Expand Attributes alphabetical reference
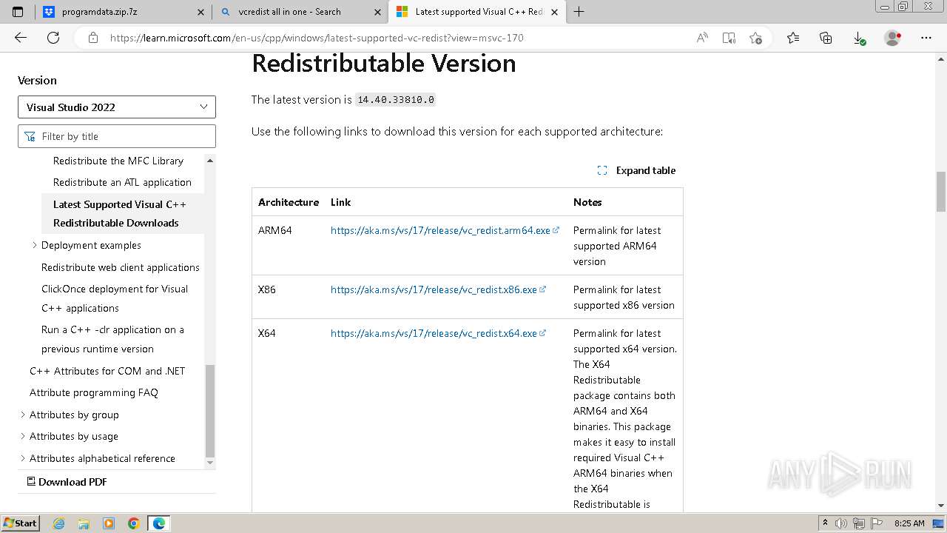This screenshot has height=533, width=947. point(22,458)
